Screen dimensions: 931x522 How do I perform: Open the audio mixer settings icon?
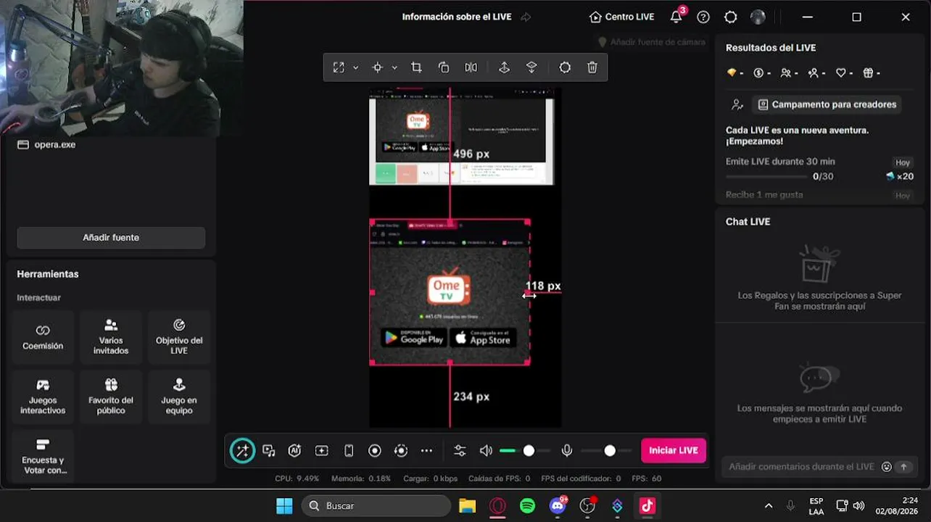click(460, 451)
